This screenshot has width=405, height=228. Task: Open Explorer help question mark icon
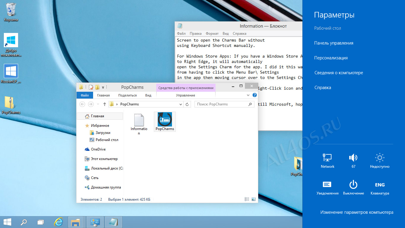click(254, 95)
